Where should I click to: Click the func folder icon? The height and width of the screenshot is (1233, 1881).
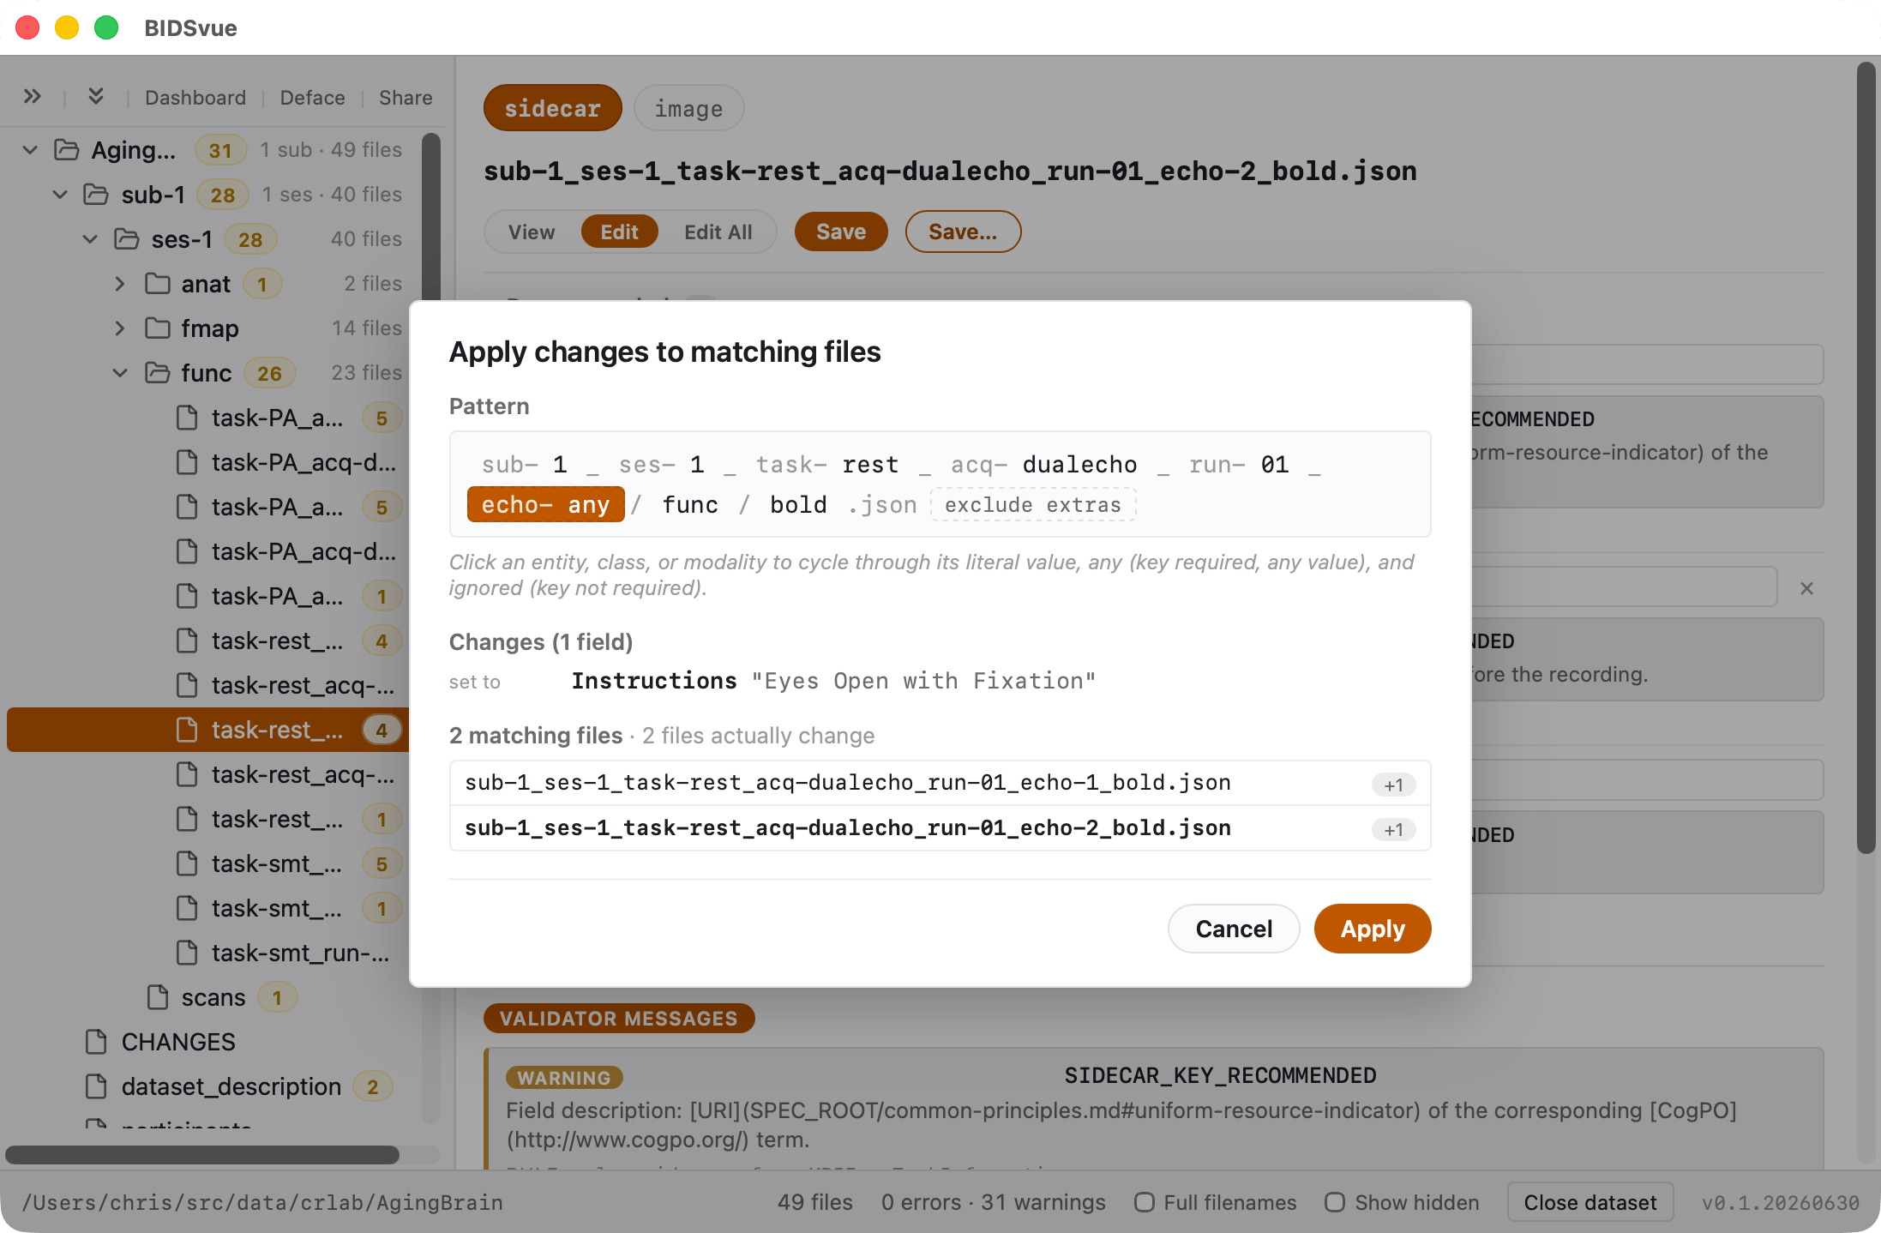157,373
